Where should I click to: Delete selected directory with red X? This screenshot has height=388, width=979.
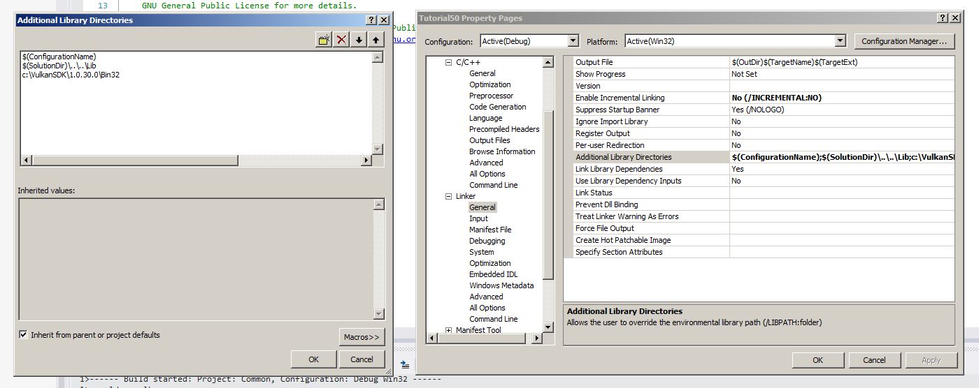(341, 40)
